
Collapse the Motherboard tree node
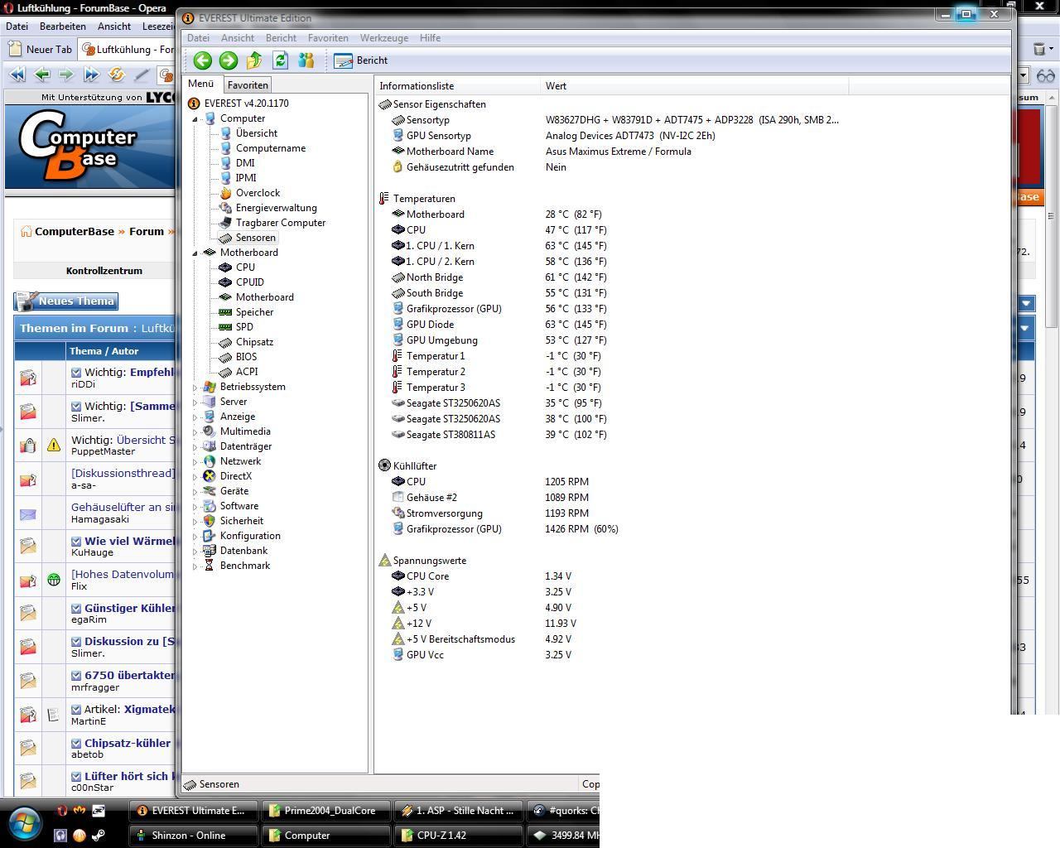[195, 253]
